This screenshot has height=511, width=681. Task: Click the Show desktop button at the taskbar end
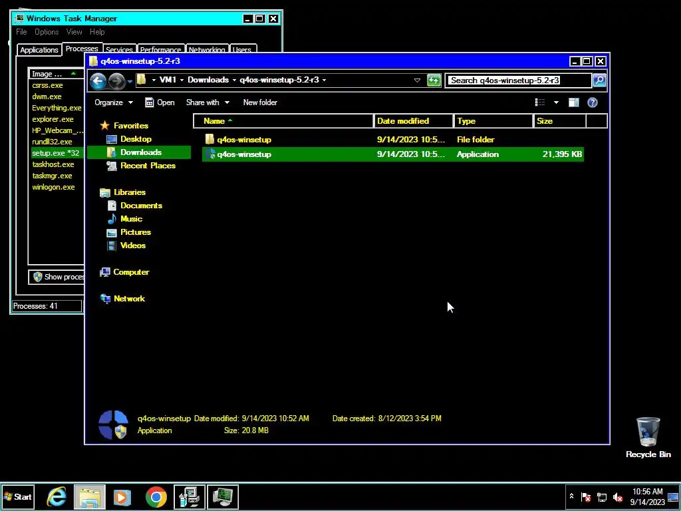674,496
